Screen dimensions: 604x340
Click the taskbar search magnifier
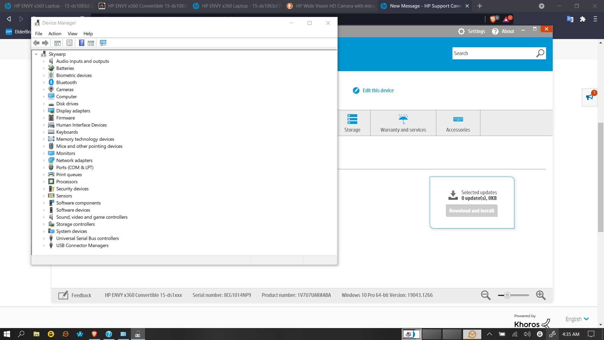pyautogui.click(x=21, y=334)
